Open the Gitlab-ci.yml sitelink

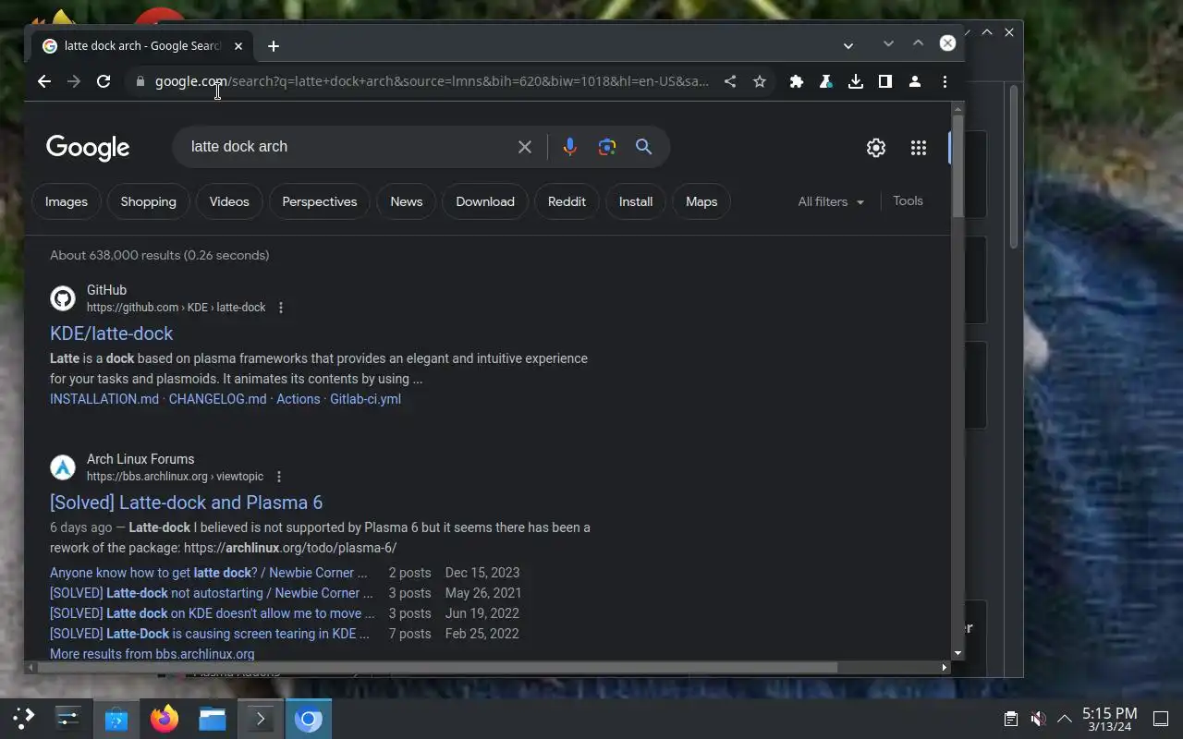pos(365,399)
